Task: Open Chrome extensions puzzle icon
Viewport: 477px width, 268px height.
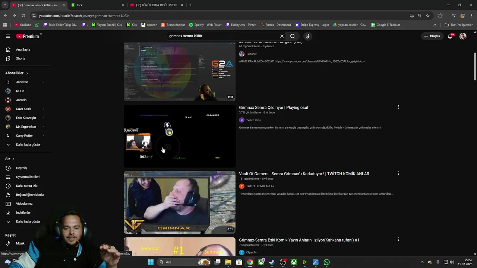Action: (440, 16)
